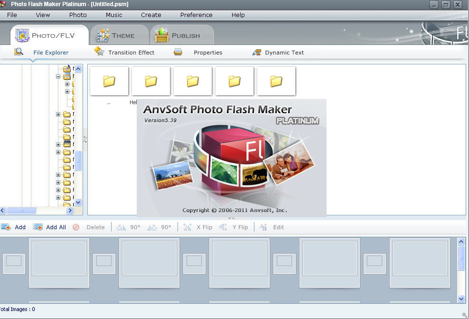The width and height of the screenshot is (469, 319).
Task: Open the 'Hel' folder thumbnail
Action: click(x=151, y=81)
